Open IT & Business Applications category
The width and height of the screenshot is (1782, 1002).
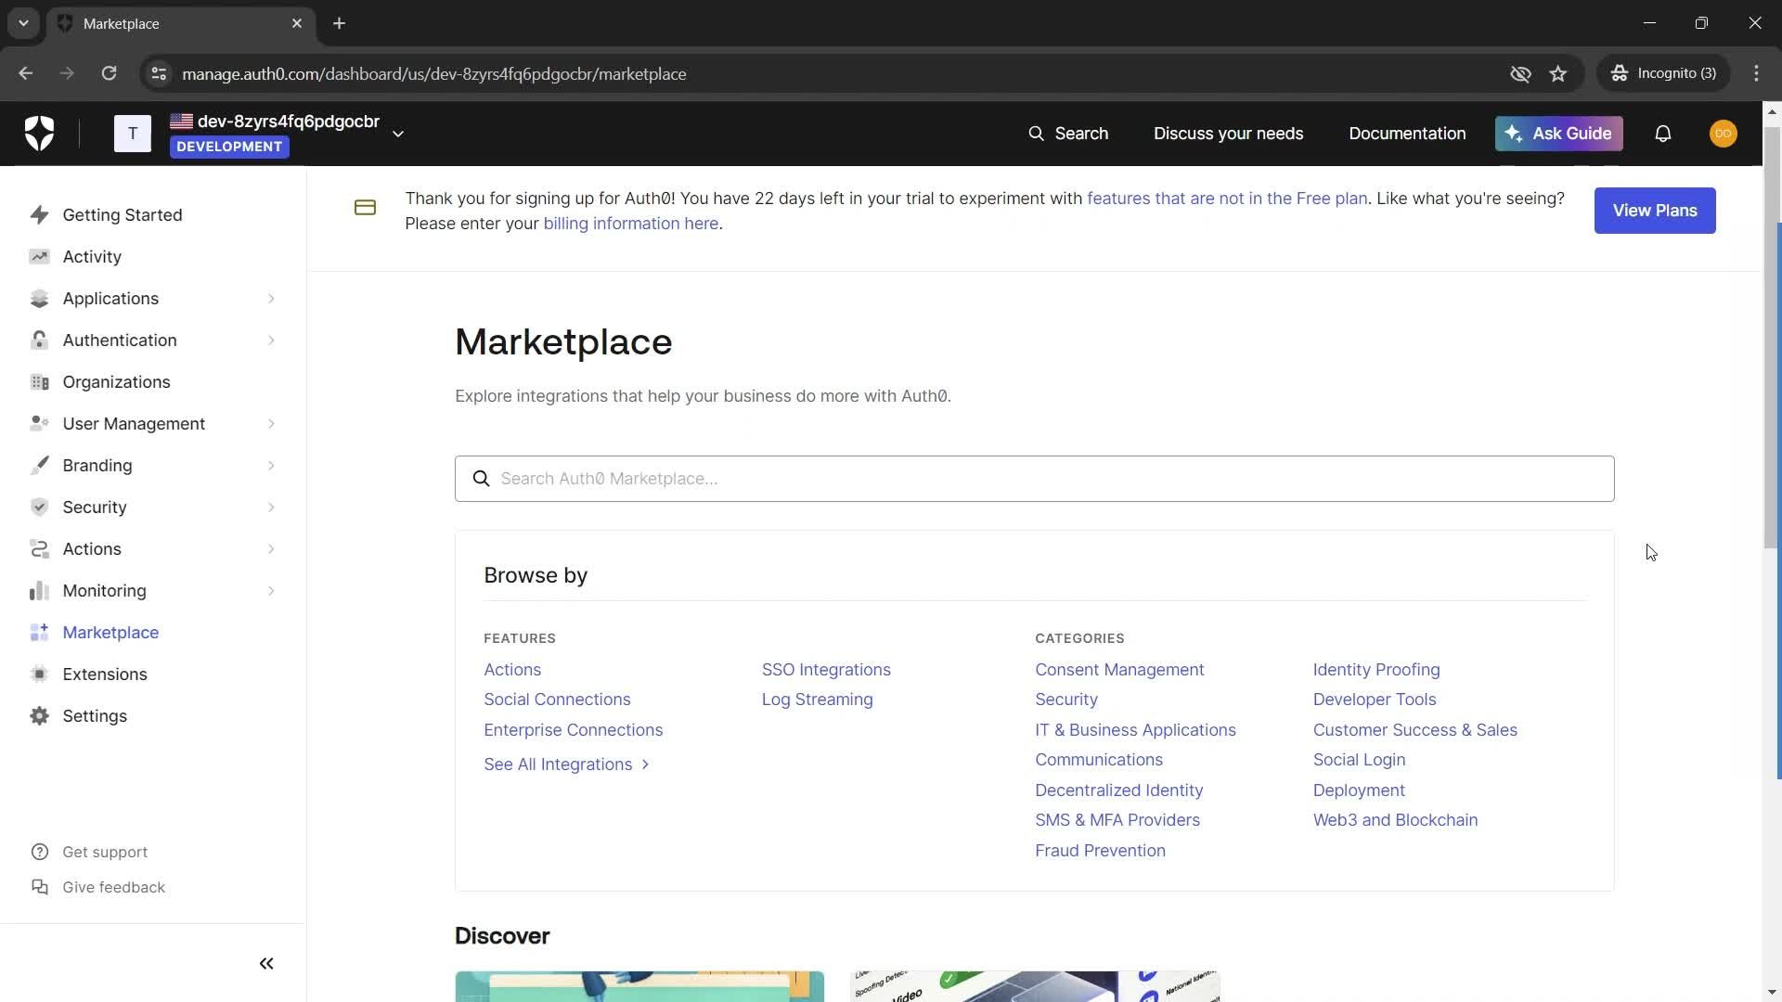click(x=1135, y=730)
